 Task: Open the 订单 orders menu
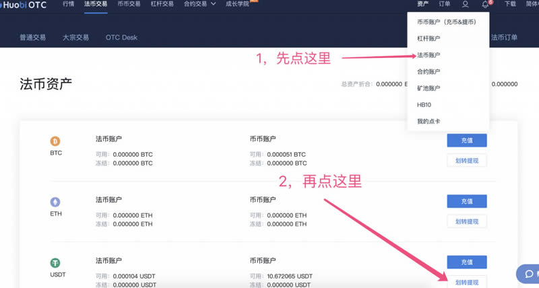(x=444, y=4)
